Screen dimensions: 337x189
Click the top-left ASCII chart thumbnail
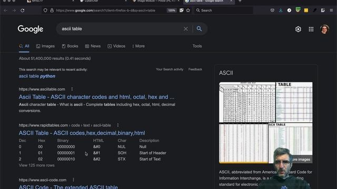[x=247, y=102]
